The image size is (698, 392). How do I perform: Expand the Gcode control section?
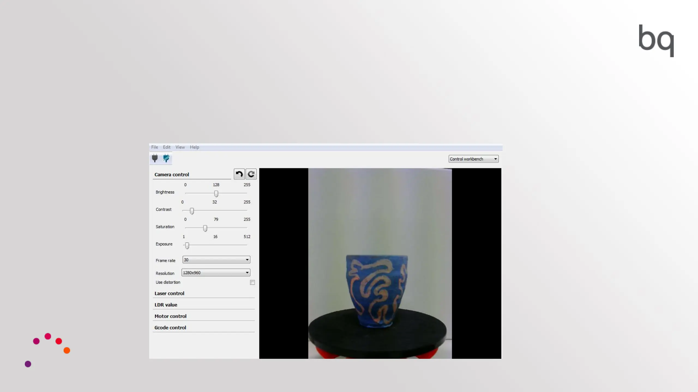pyautogui.click(x=170, y=328)
